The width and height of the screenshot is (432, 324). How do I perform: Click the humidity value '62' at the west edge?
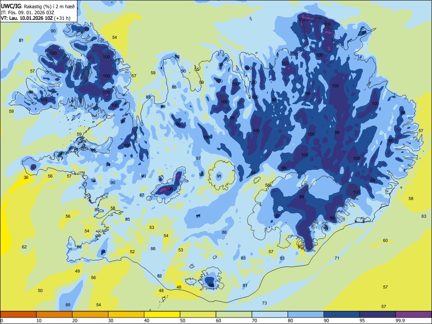click(24, 247)
